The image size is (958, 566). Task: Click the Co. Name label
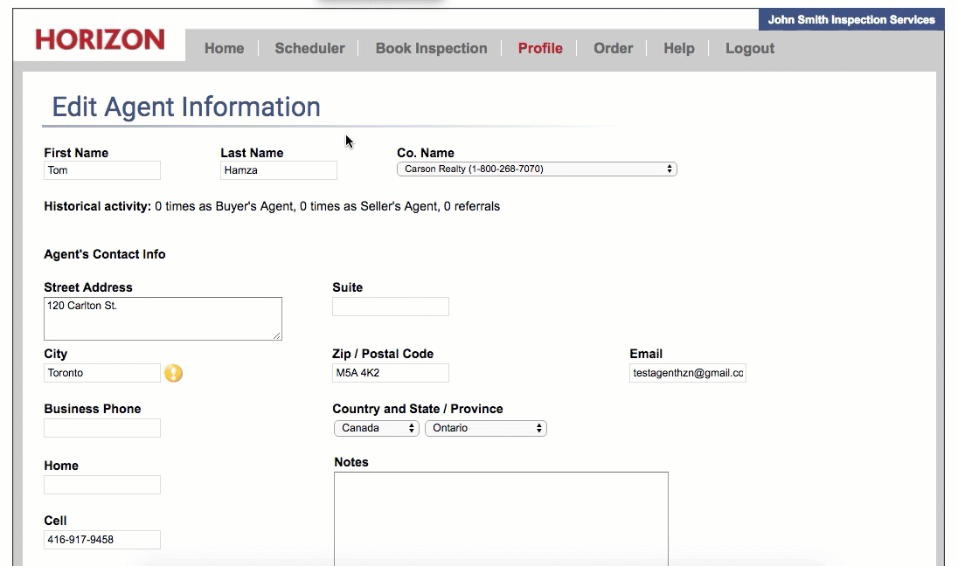coord(425,153)
